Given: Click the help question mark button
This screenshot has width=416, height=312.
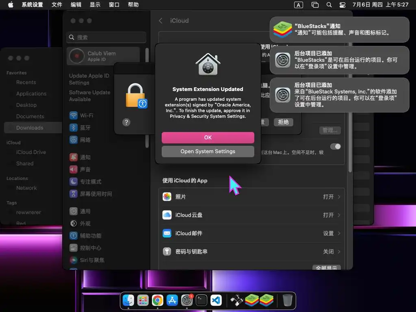Looking at the screenshot, I should (x=126, y=122).
